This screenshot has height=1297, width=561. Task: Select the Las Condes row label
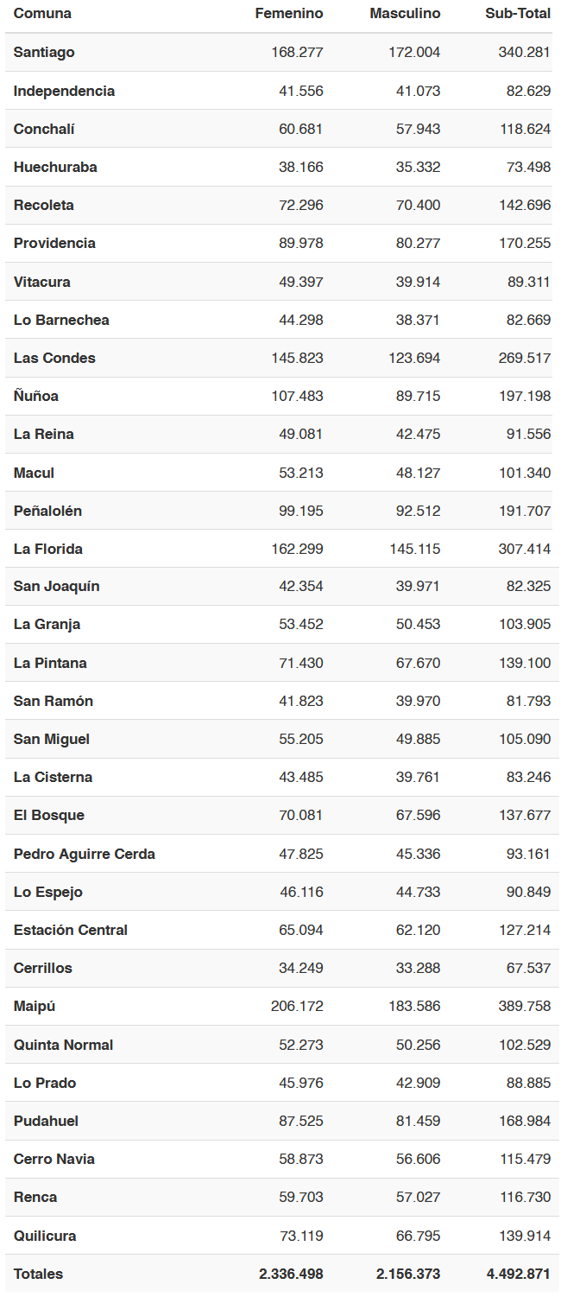[54, 358]
